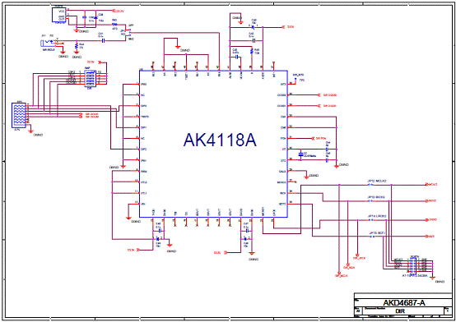Select the DIP switch SW component
The image size is (456, 322).
pos(90,78)
